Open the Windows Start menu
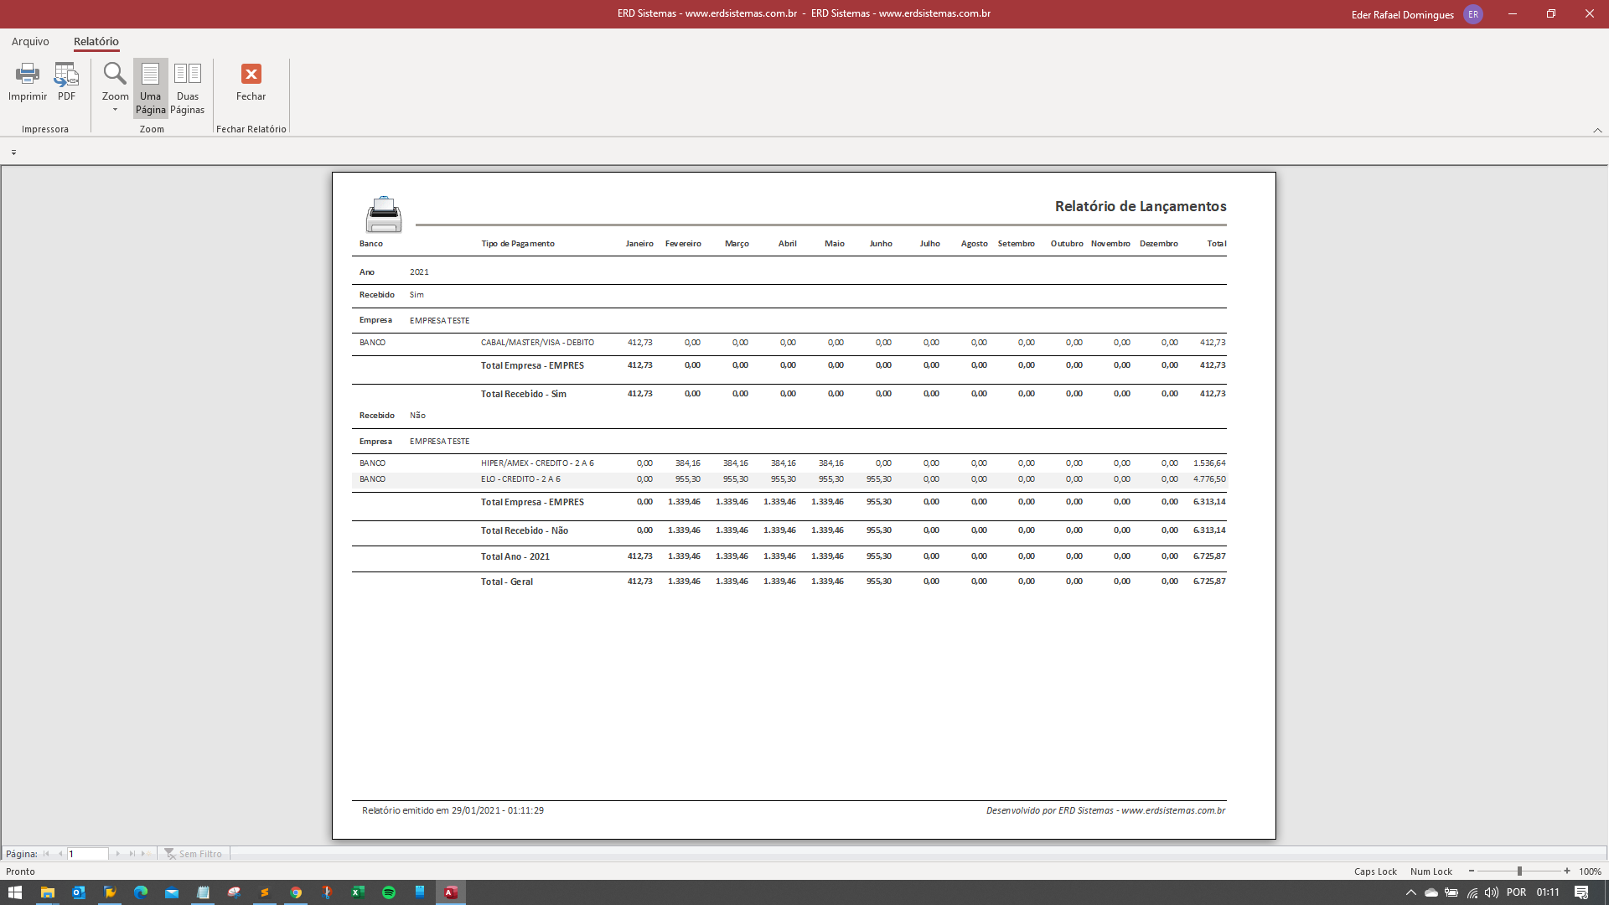The width and height of the screenshot is (1609, 905). point(15,892)
